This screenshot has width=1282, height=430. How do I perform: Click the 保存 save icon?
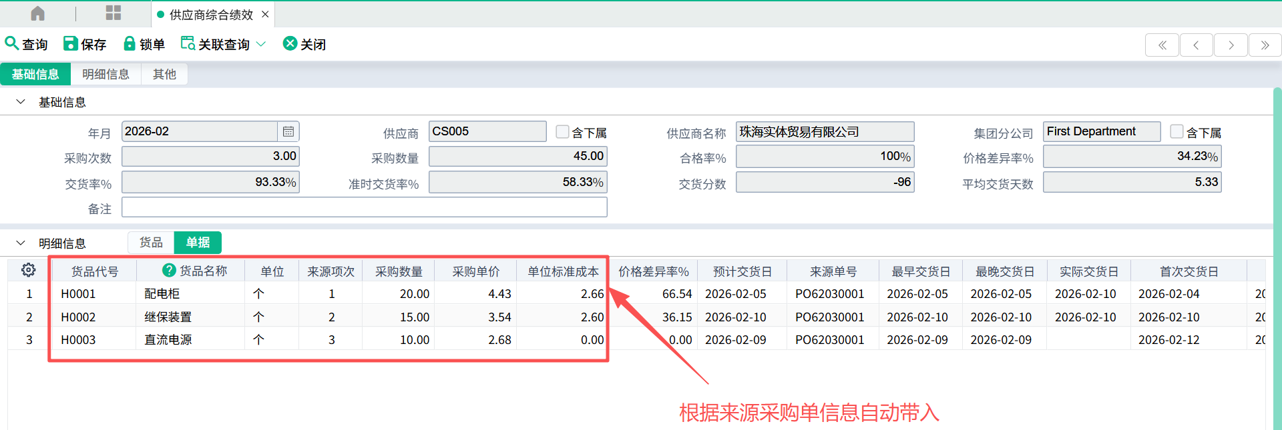[x=70, y=43]
